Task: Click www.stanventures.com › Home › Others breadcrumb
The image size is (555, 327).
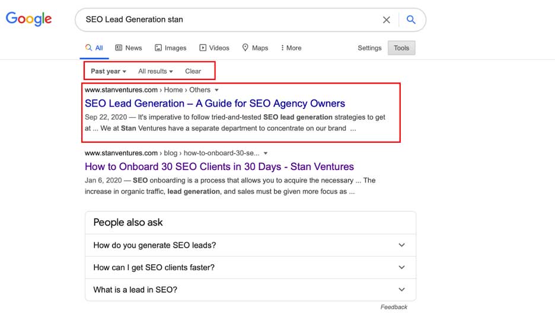Action: pos(148,90)
